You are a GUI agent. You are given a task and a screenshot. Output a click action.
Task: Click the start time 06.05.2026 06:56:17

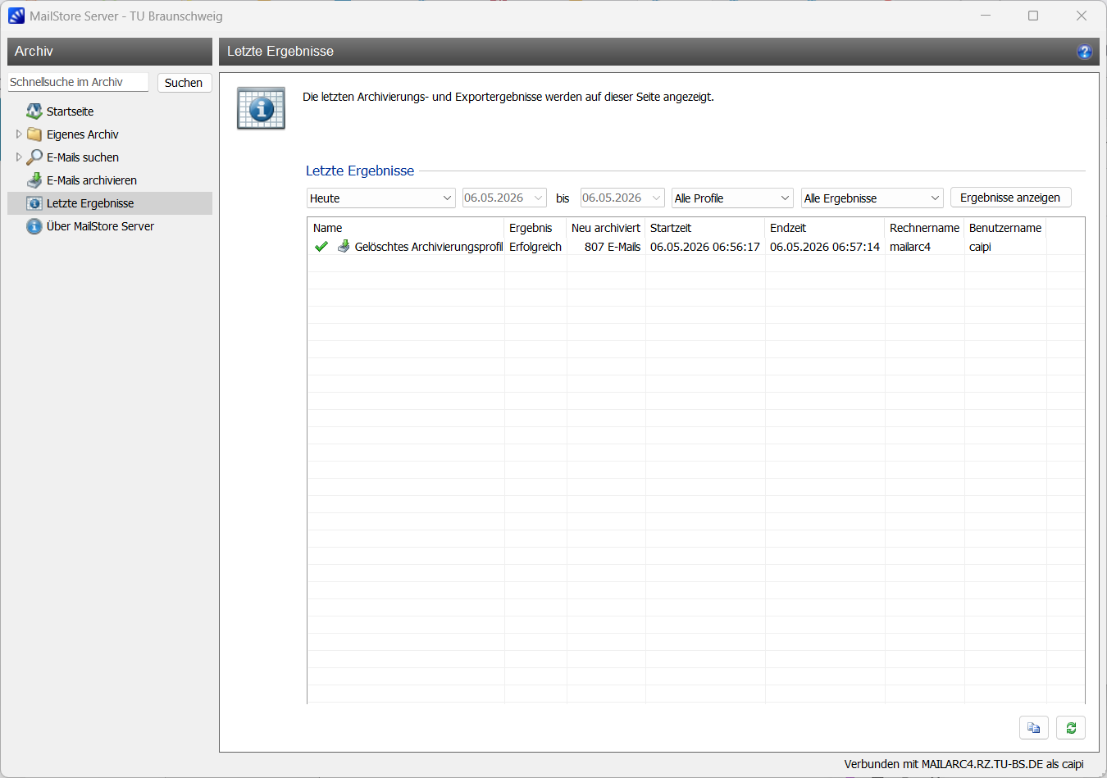[705, 247]
